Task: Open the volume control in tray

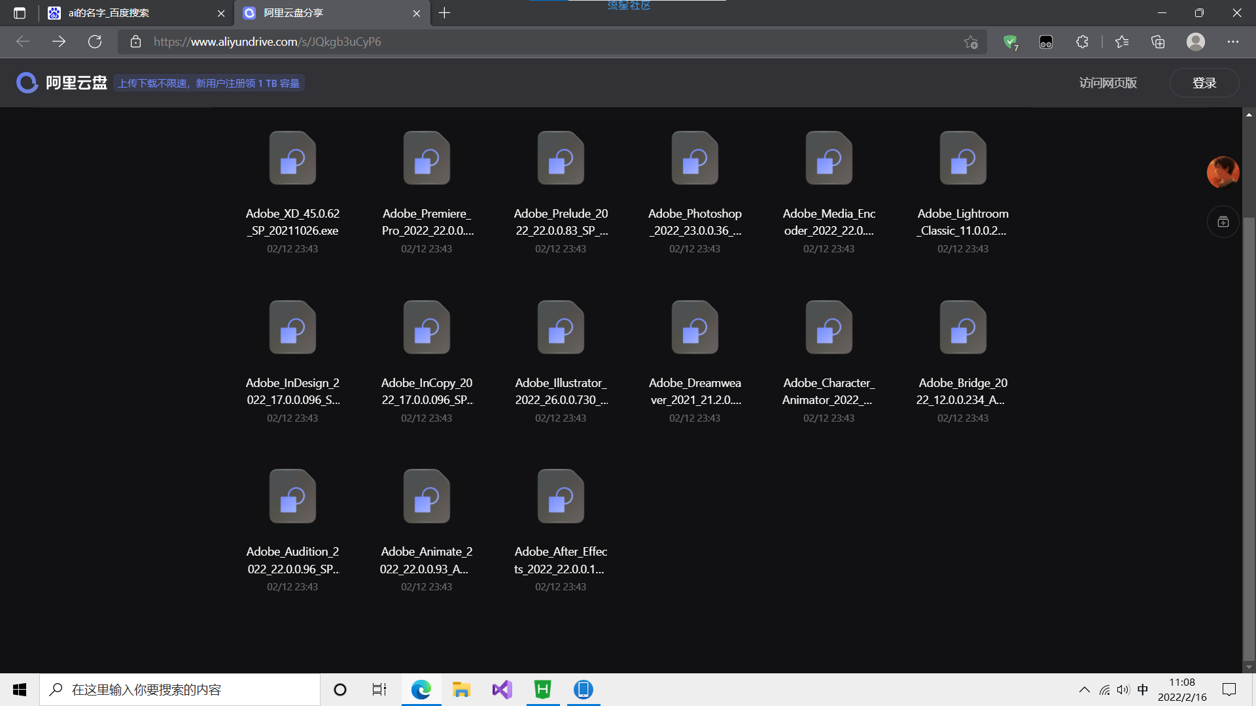Action: [1123, 690]
